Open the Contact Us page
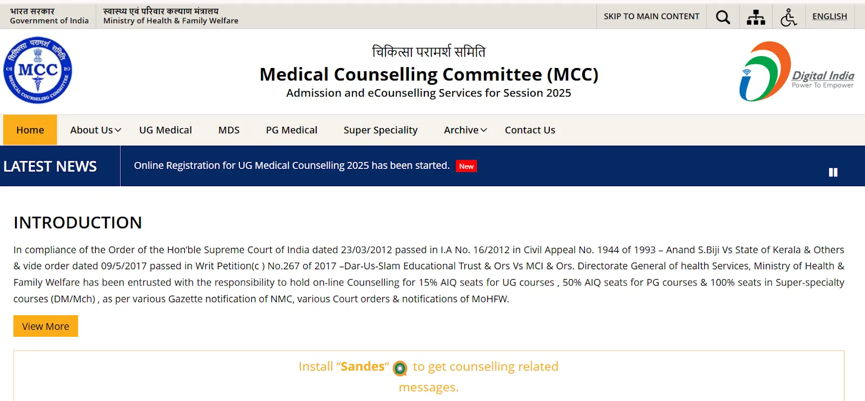This screenshot has height=401, width=865. point(529,130)
